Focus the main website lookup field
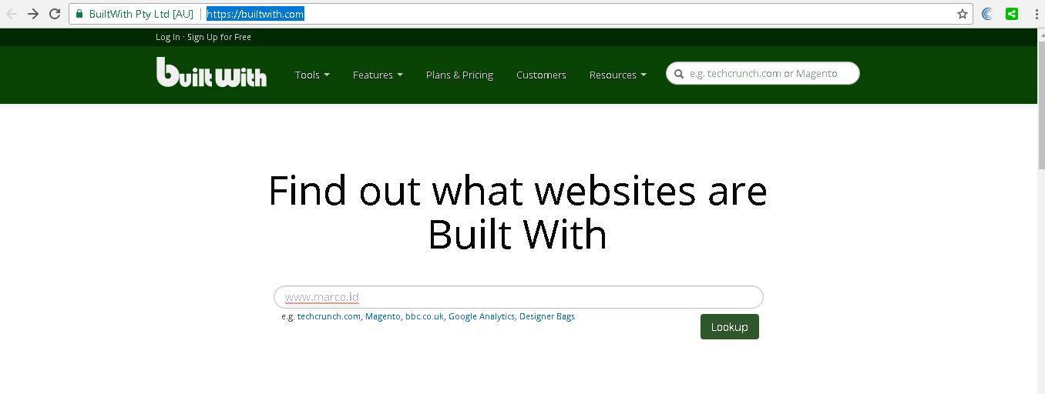 point(519,297)
